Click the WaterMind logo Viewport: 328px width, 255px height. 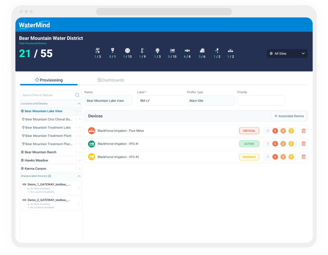pyautogui.click(x=34, y=25)
